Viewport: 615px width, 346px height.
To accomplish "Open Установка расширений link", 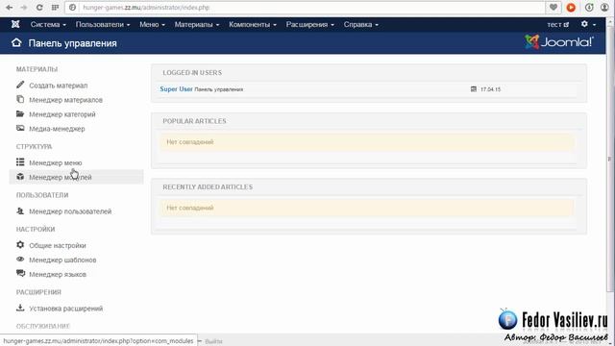I will pyautogui.click(x=66, y=309).
